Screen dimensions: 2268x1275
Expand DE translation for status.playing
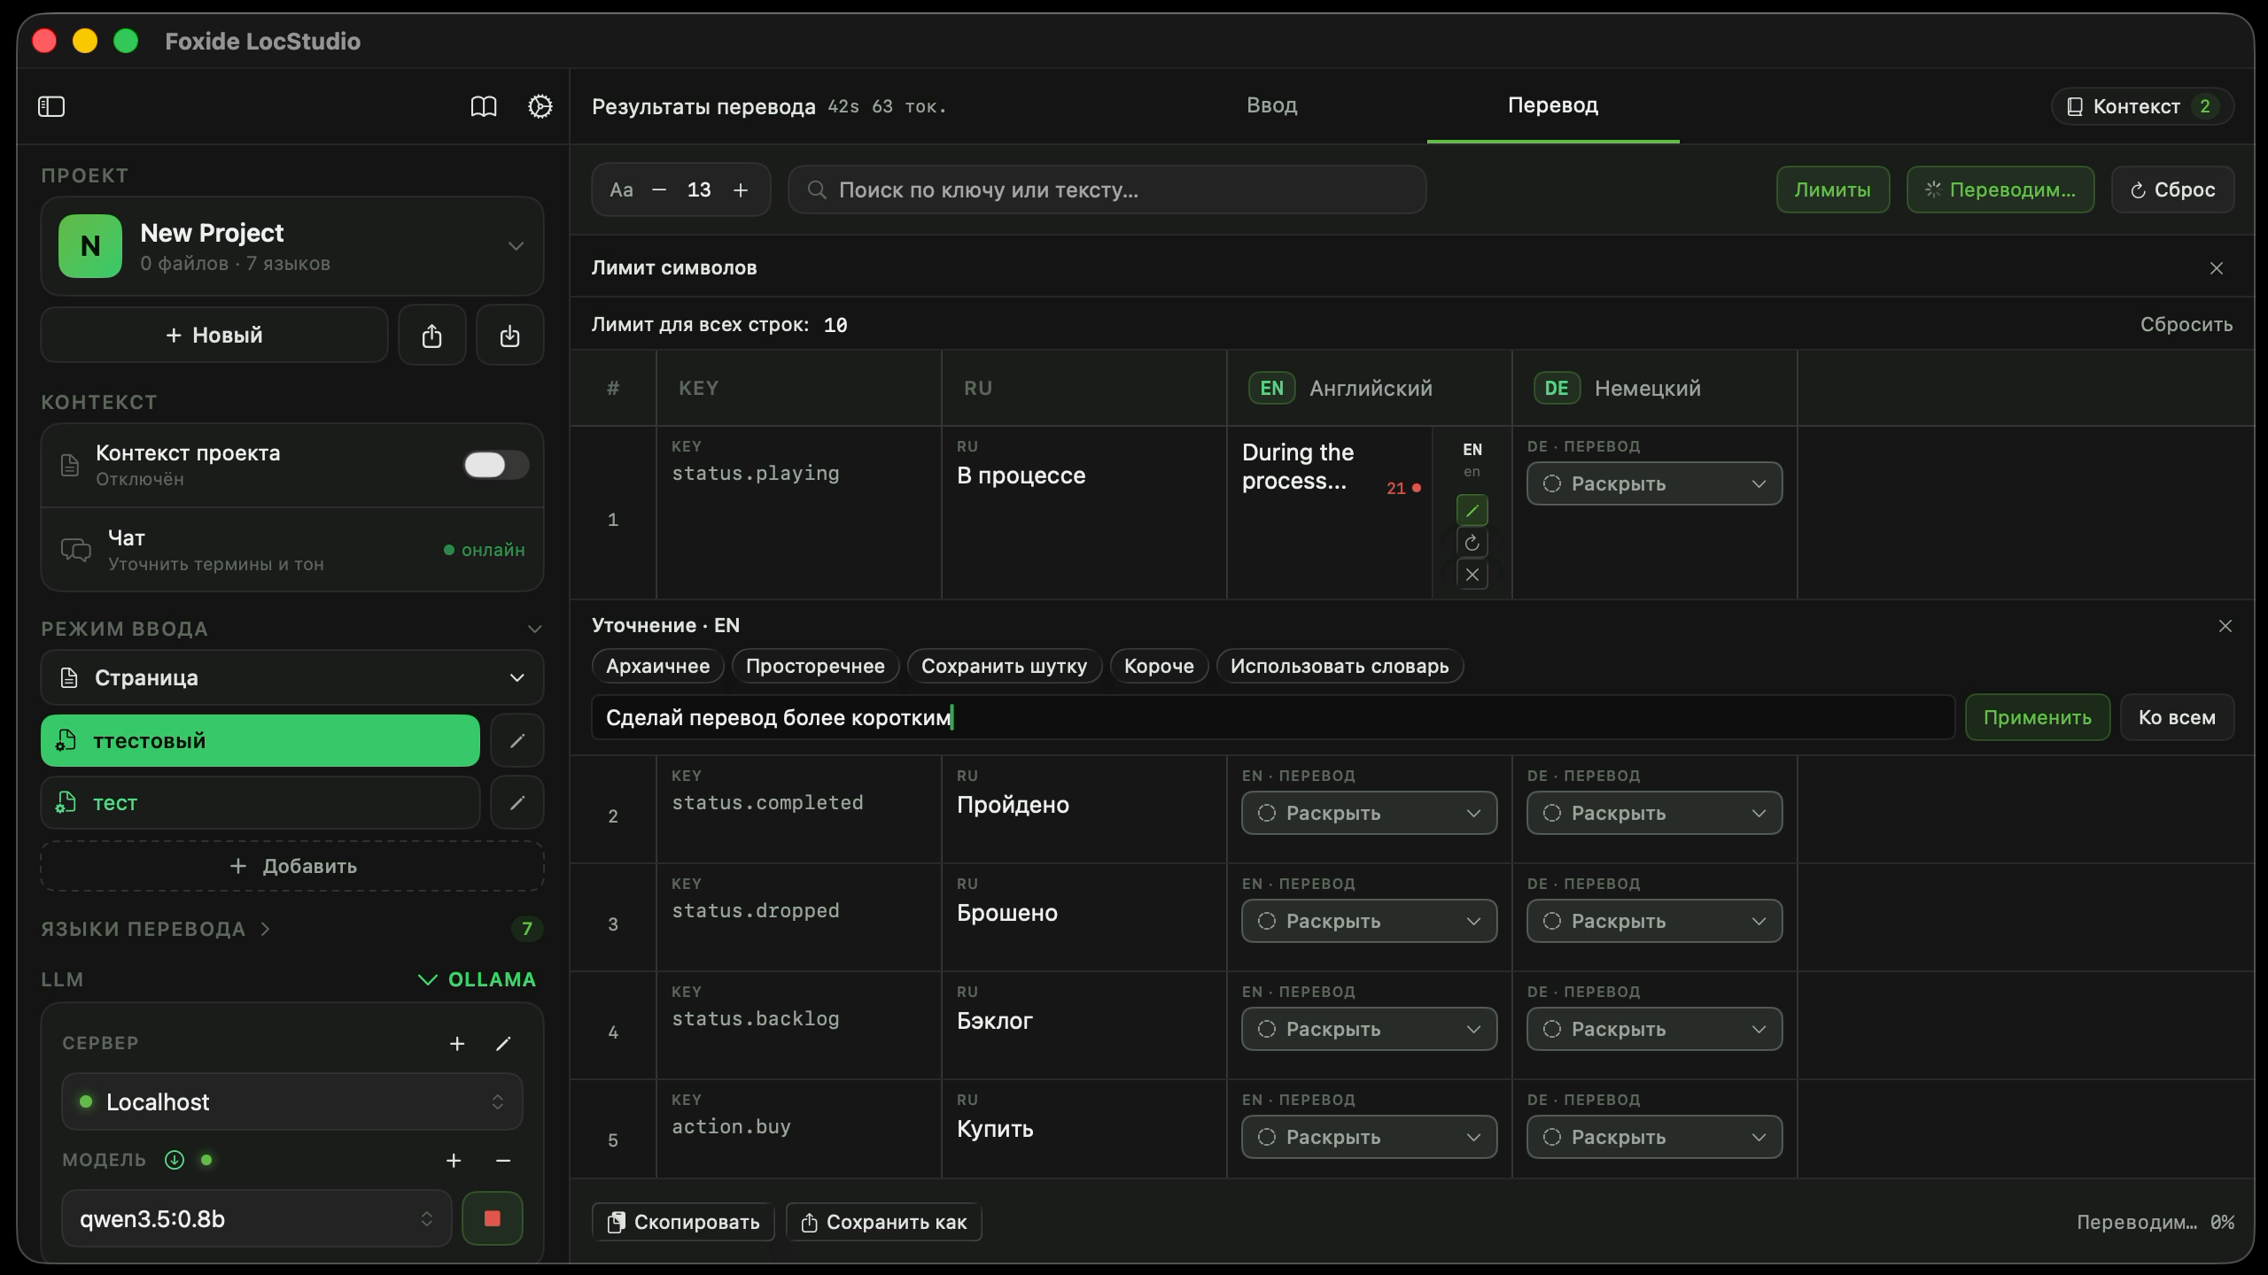pyautogui.click(x=1654, y=483)
